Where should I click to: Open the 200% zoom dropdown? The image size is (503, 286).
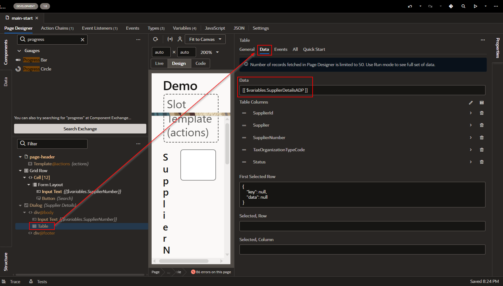point(209,52)
